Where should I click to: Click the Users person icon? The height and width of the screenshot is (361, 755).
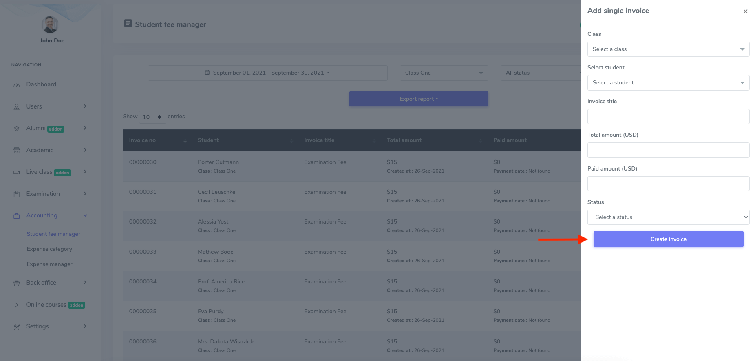(x=17, y=107)
